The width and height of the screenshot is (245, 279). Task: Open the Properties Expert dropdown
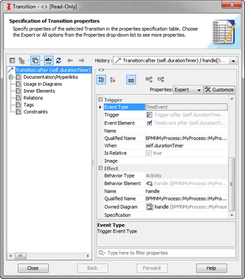pos(188,90)
